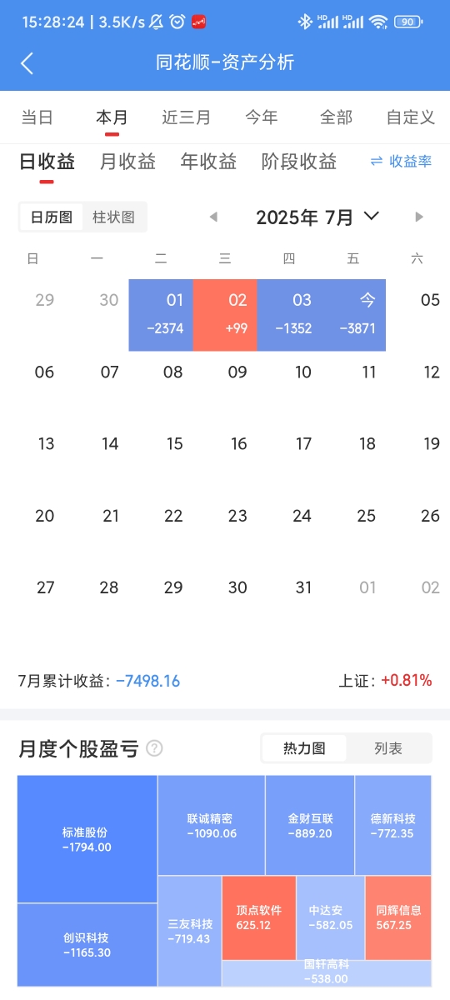Screen dimensions: 450x1000
Task: Tap the Wi-Fi status icon
Action: tap(379, 22)
